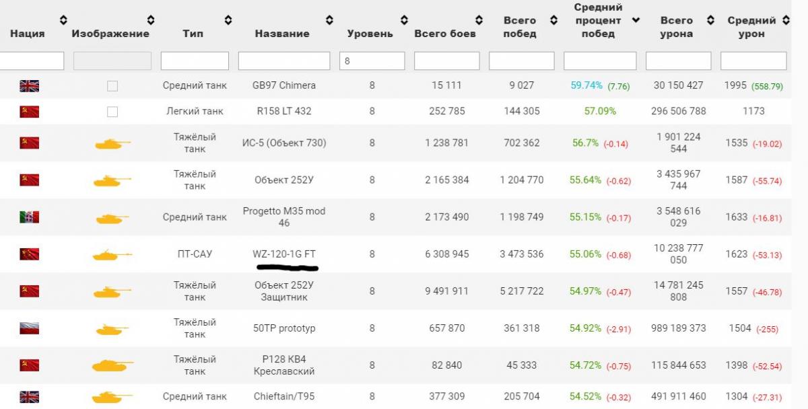The height and width of the screenshot is (409, 808).
Task: Click the tank image for ИС-5 (Объект 730)
Action: pyautogui.click(x=112, y=143)
